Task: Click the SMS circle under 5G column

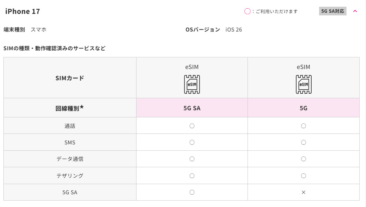Action: 303,142
